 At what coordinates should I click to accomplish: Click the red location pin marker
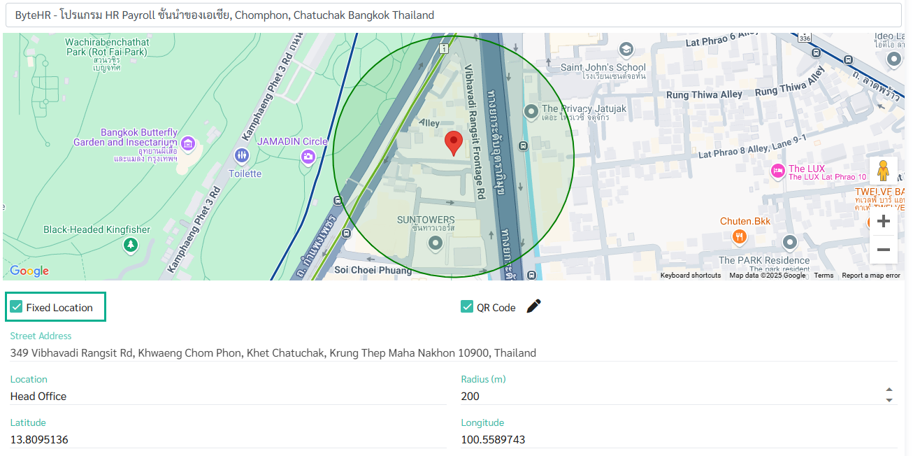click(454, 143)
